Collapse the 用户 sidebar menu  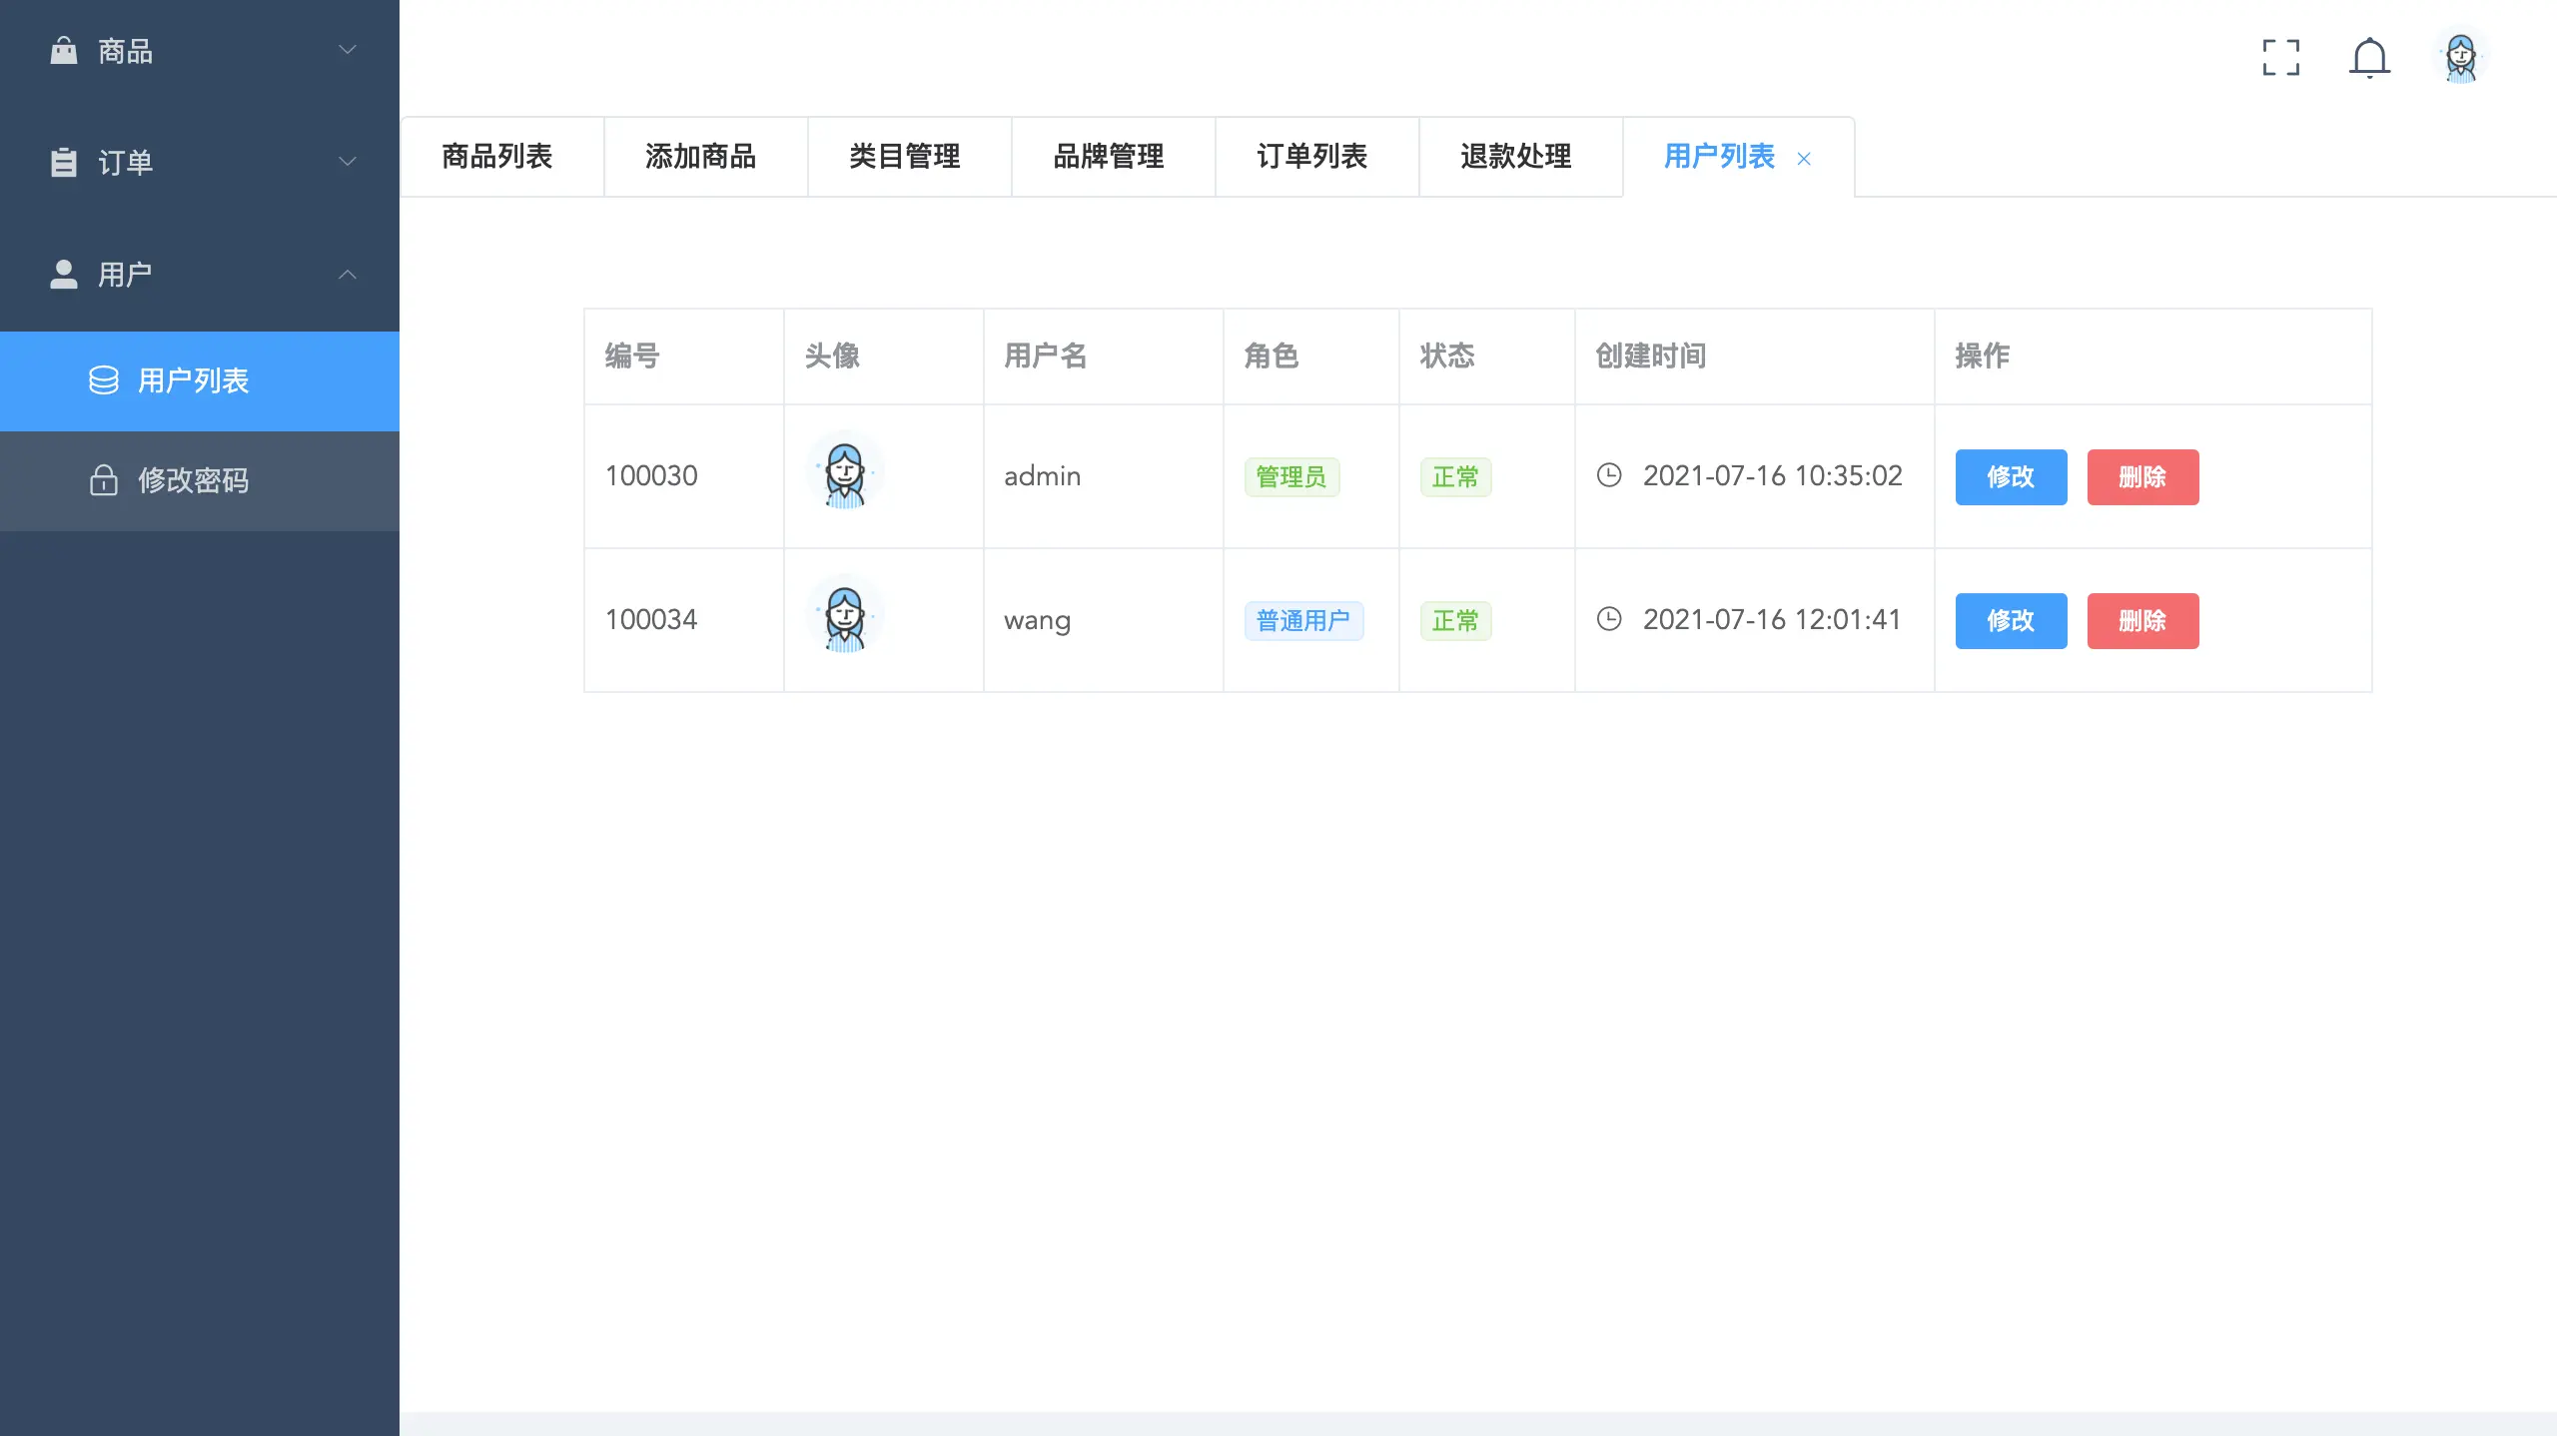(x=348, y=274)
